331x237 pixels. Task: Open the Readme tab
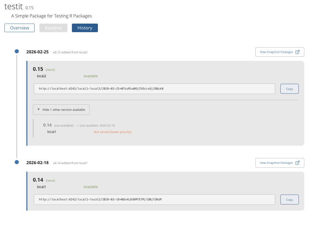53,28
